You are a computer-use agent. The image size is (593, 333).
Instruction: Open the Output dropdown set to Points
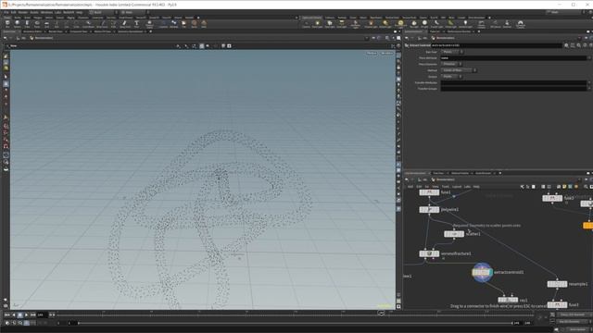click(x=451, y=76)
